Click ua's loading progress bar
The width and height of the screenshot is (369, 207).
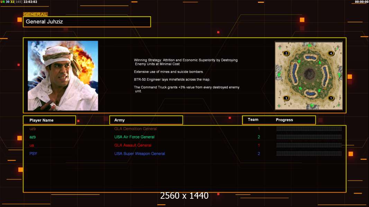point(309,145)
